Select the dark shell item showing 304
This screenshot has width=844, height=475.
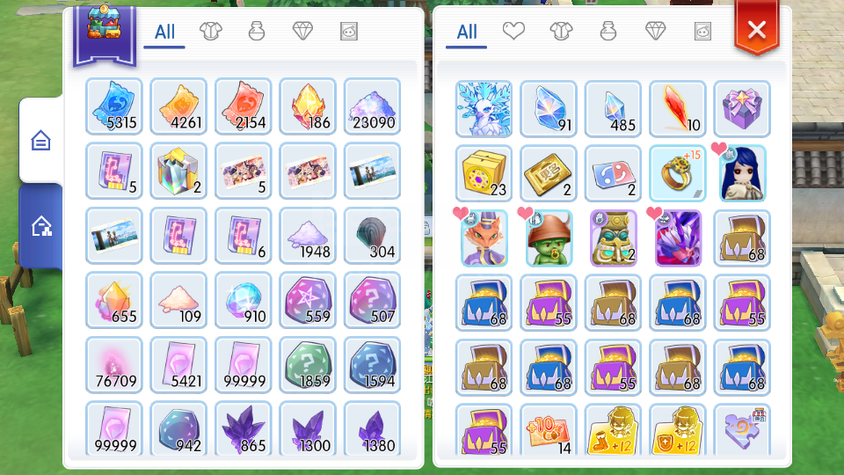[373, 236]
